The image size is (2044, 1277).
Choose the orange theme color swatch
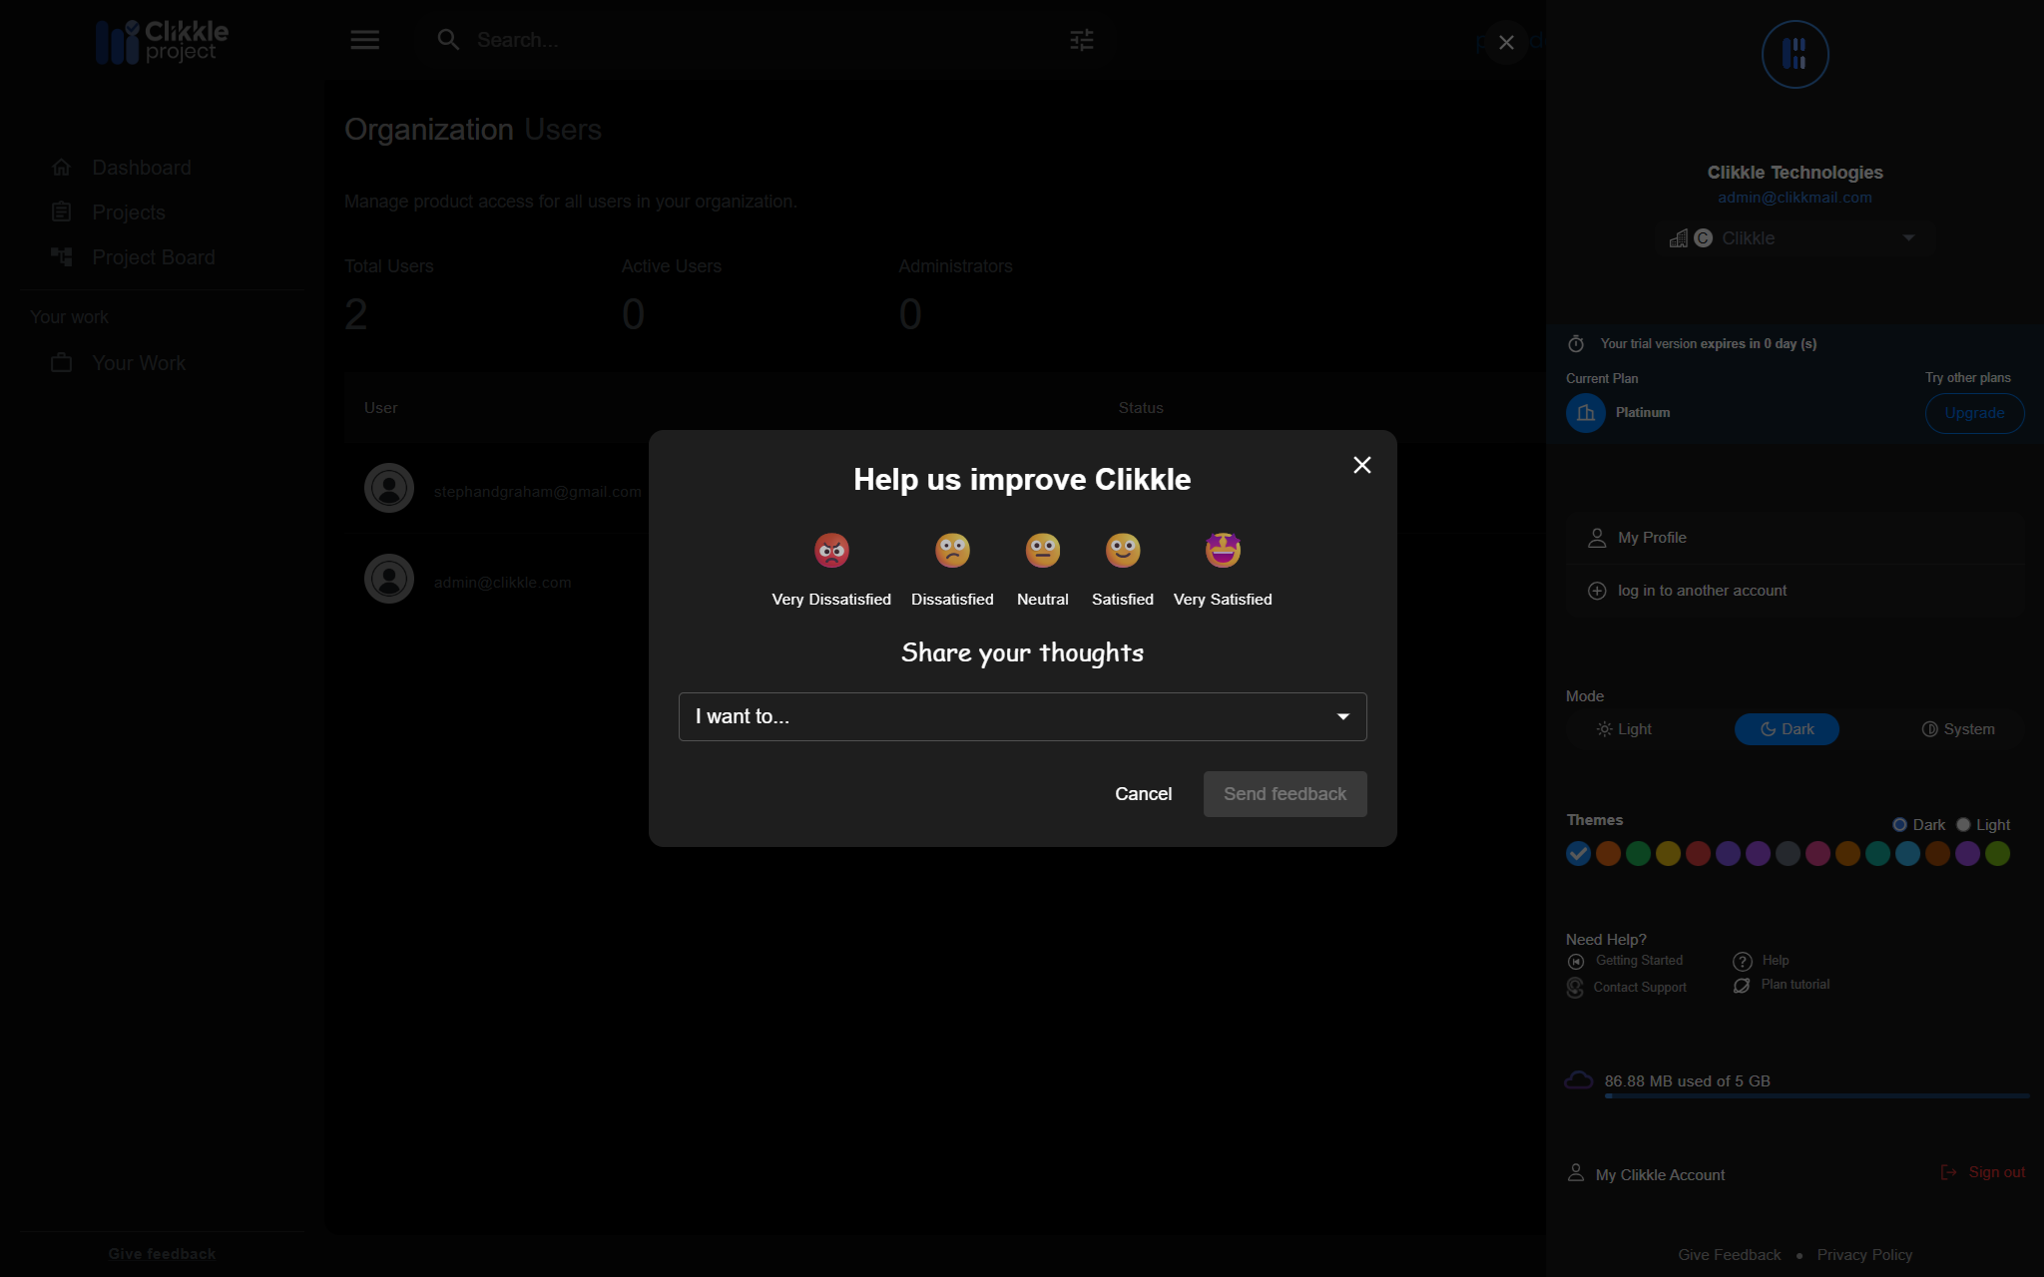[1607, 854]
